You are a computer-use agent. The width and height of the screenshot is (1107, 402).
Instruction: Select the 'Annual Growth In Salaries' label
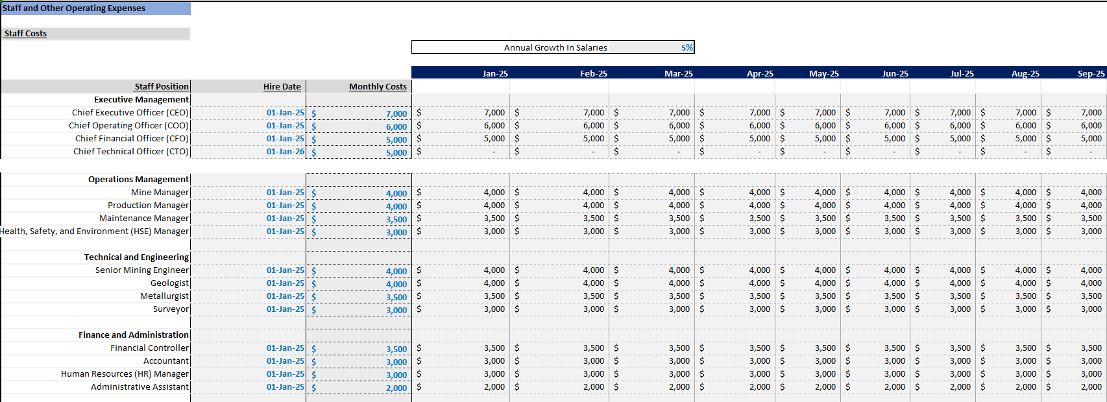click(x=555, y=47)
